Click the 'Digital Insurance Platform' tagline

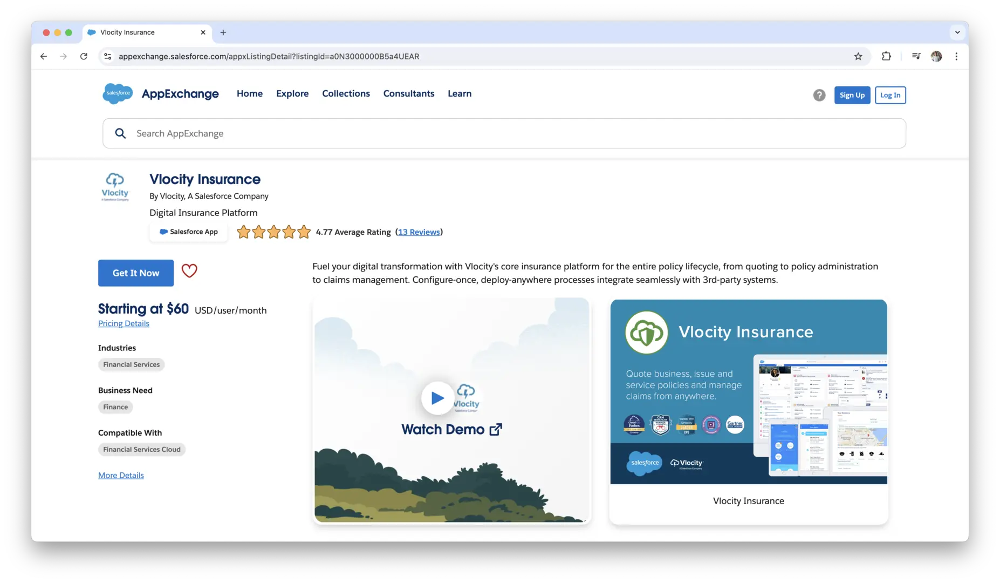point(203,213)
